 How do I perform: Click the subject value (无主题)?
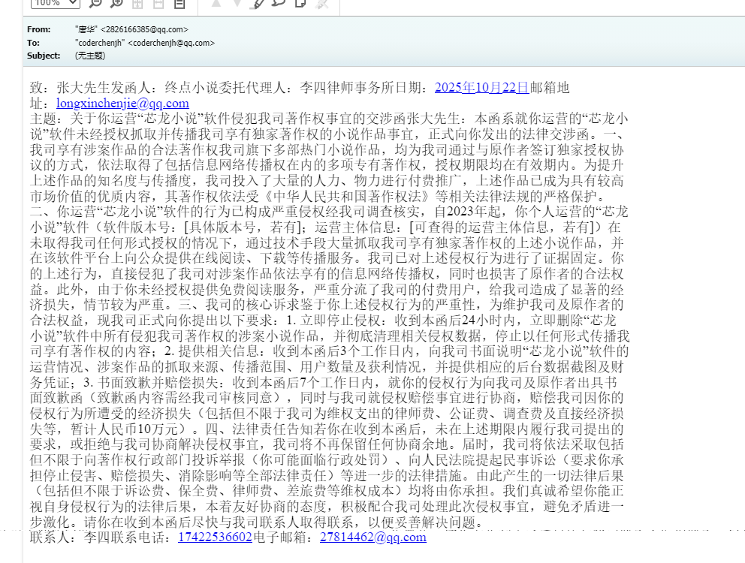90,56
